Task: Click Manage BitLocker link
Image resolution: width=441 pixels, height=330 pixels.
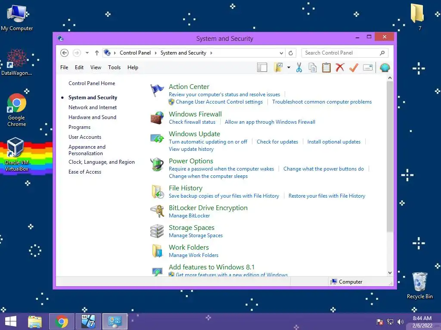Action: tap(189, 216)
